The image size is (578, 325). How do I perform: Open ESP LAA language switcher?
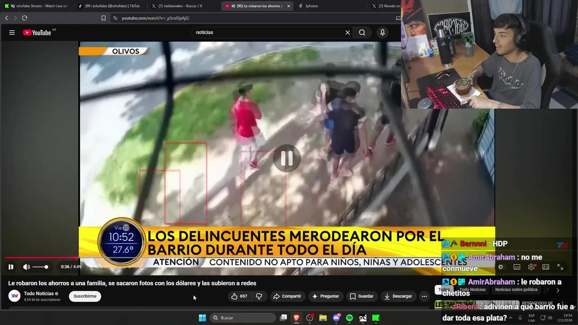(531, 318)
